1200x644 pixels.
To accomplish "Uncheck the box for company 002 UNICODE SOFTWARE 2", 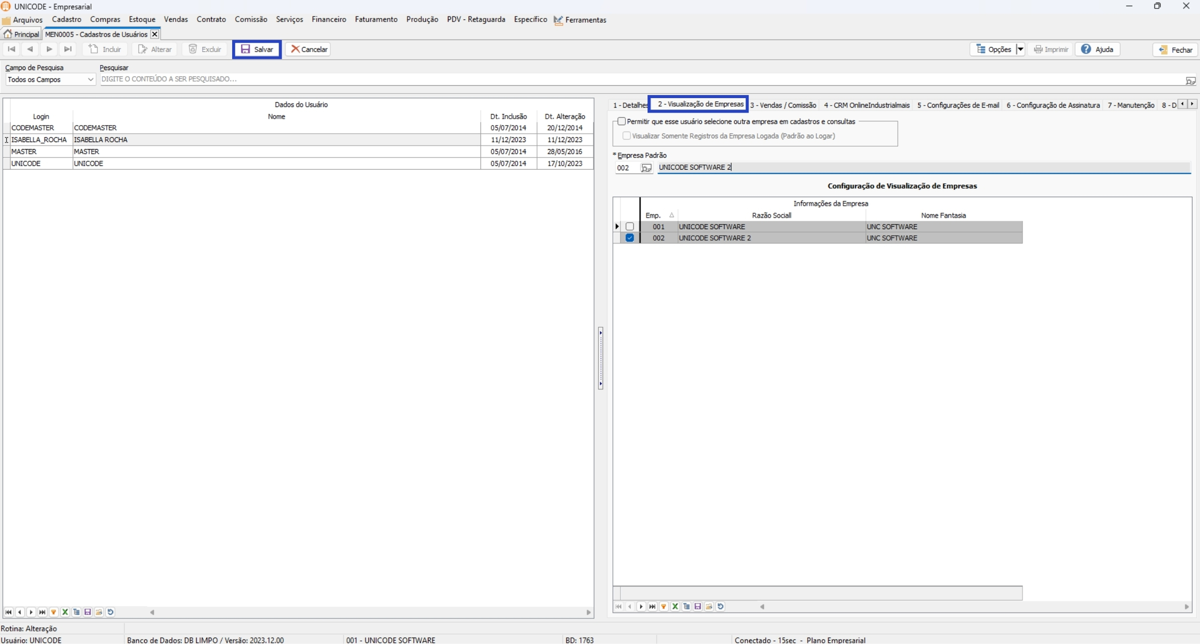I will coord(630,238).
